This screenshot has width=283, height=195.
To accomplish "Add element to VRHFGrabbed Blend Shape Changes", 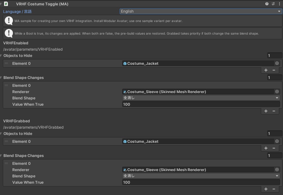I will click(266, 189).
